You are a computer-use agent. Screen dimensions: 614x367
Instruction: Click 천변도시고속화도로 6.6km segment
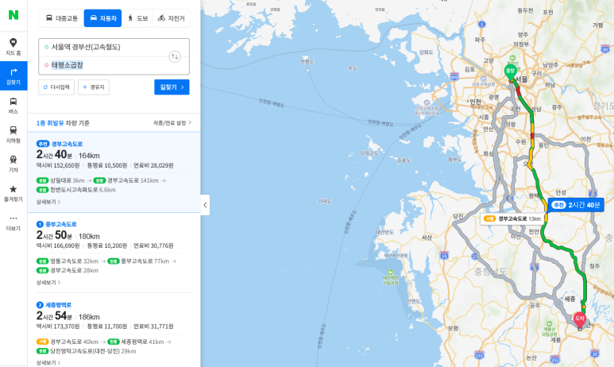point(76,190)
